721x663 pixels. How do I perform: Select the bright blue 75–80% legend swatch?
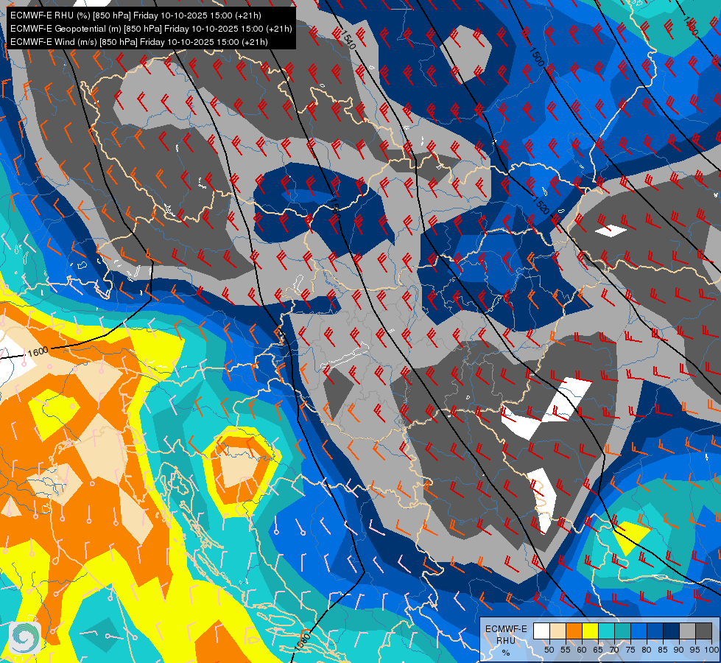pyautogui.click(x=639, y=631)
